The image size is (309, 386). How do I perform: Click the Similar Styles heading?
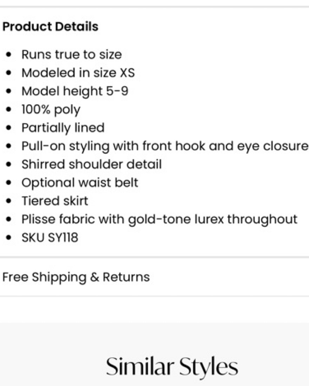pyautogui.click(x=172, y=367)
